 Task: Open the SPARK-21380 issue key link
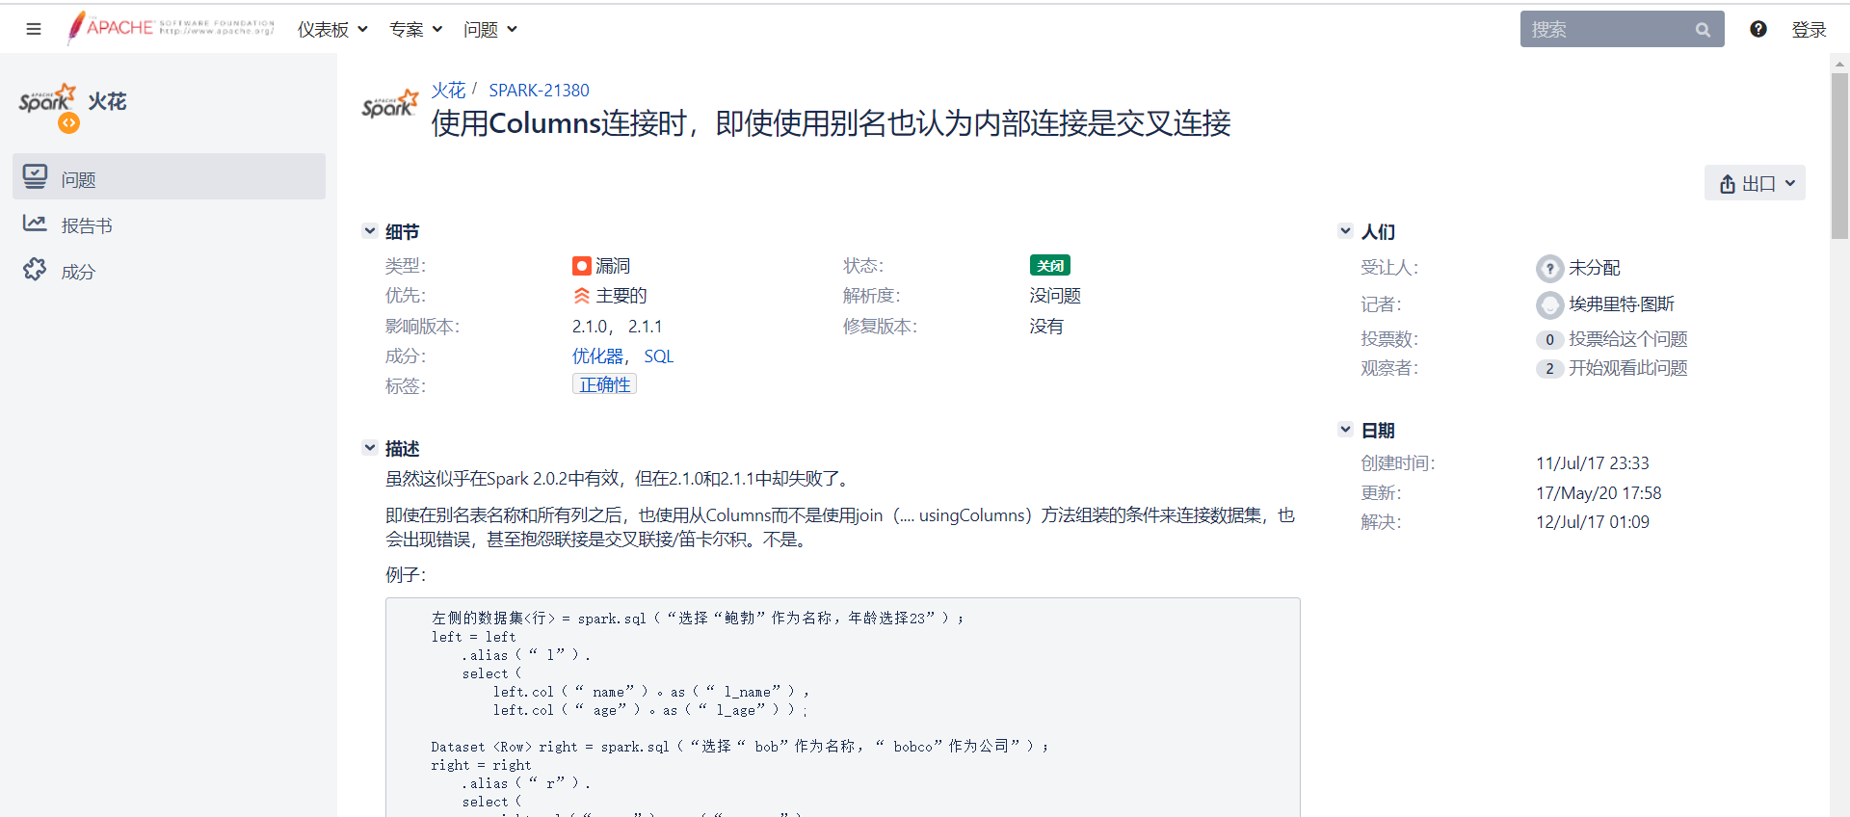click(539, 90)
